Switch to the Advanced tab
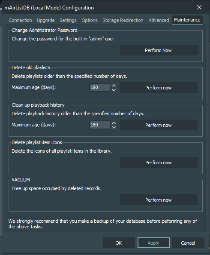This screenshot has height=255, width=210. point(159,20)
